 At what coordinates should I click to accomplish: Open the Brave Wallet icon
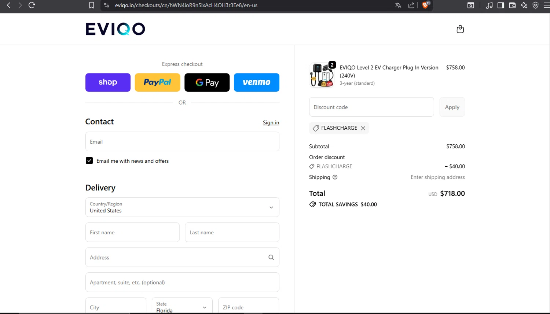tap(513, 5)
